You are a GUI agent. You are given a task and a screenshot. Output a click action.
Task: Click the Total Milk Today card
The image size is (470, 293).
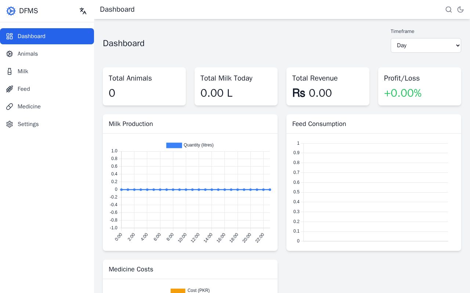(236, 86)
